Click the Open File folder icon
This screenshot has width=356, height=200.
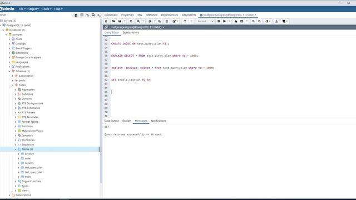(x=113, y=21)
